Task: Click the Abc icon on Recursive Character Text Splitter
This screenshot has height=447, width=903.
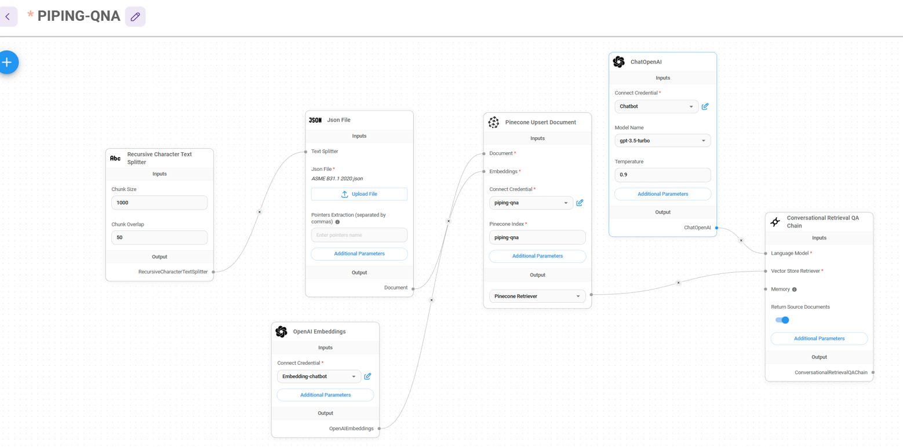Action: [115, 158]
